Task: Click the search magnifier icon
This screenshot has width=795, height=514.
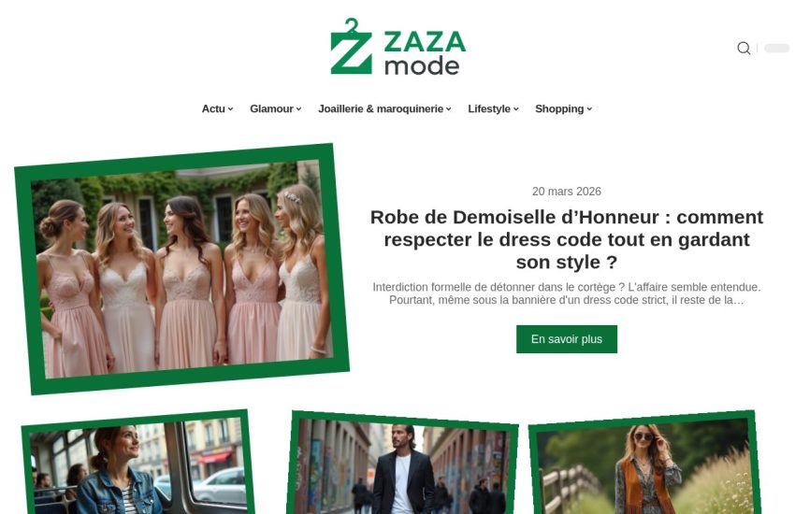Action: coord(744,48)
